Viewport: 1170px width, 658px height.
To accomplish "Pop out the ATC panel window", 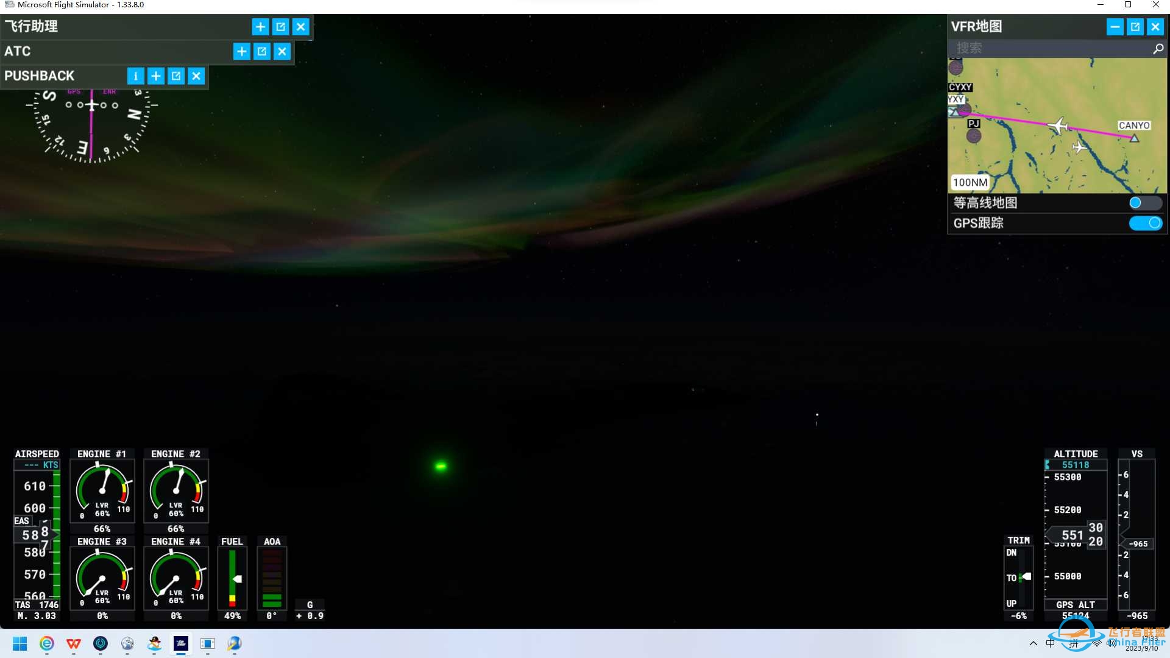I will [262, 52].
